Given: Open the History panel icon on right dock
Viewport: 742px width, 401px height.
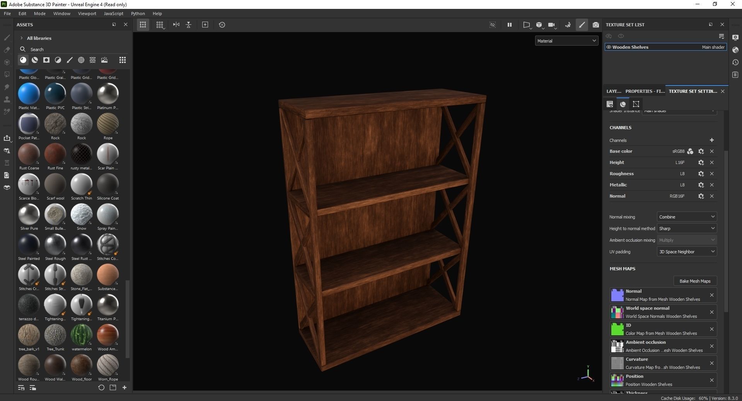Looking at the screenshot, I should pos(735,62).
